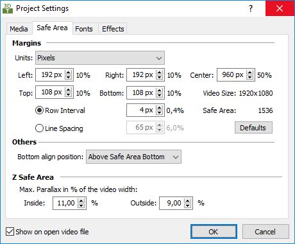Switch to the Media tab

click(x=19, y=29)
